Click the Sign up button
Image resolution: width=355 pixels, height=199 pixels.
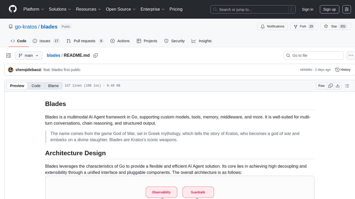tap(329, 9)
